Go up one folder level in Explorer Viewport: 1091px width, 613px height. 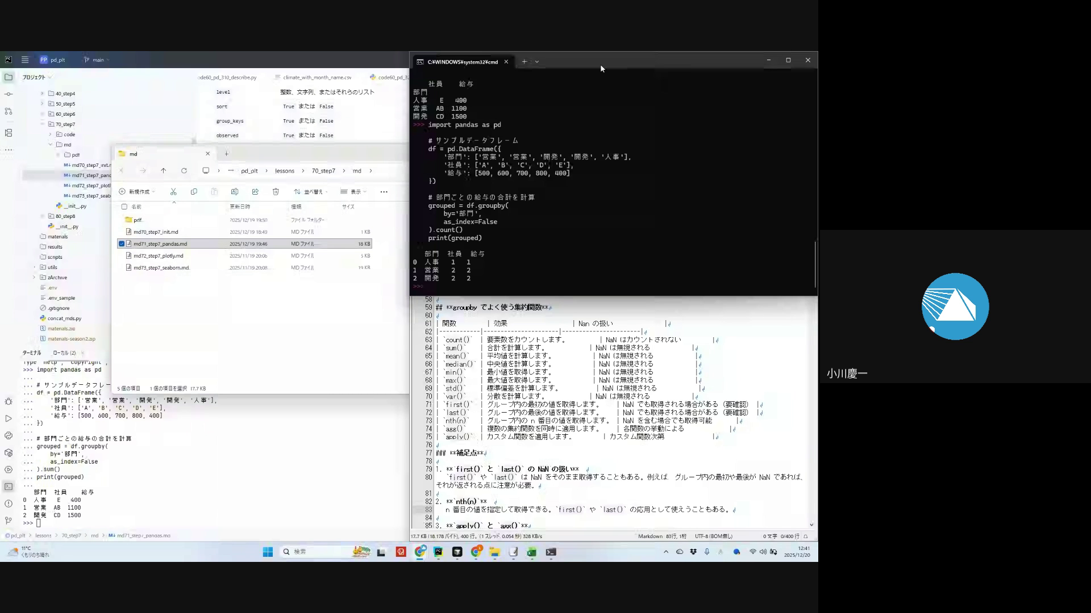[x=163, y=171]
